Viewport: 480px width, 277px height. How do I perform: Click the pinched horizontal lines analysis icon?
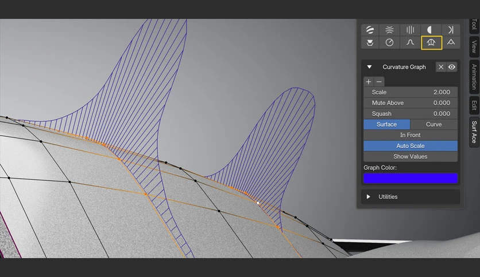click(389, 30)
